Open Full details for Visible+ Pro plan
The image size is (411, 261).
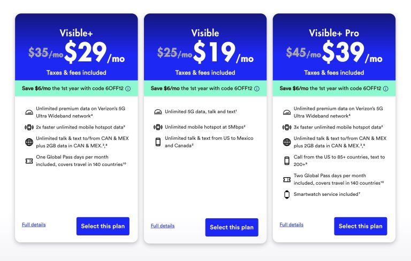point(291,225)
